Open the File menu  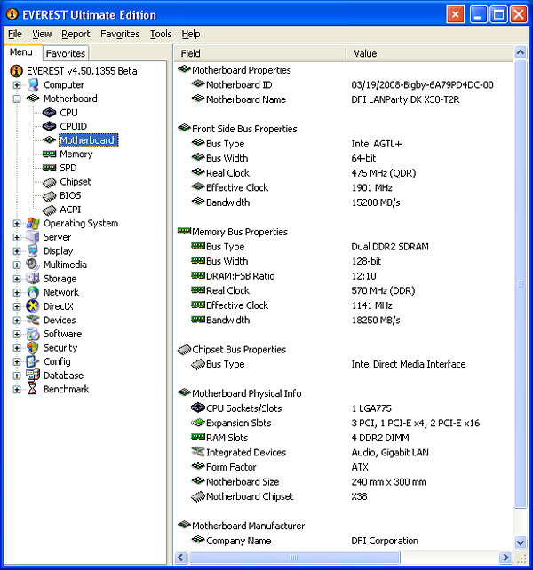click(15, 34)
